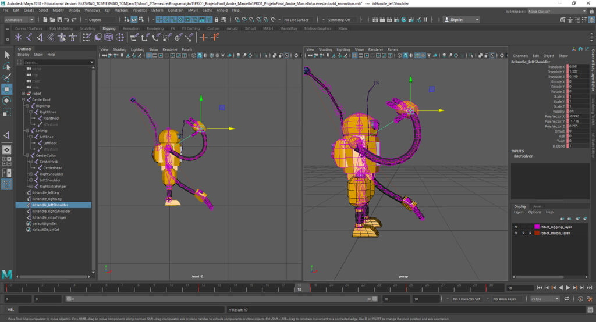
Task: Click the Script Editor icon at bottom right
Action: coord(590,310)
